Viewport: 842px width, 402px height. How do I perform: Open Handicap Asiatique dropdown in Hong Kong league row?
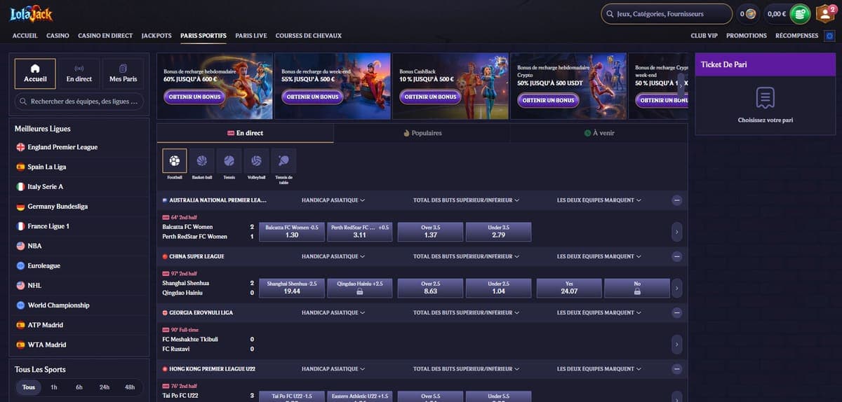tap(333, 368)
